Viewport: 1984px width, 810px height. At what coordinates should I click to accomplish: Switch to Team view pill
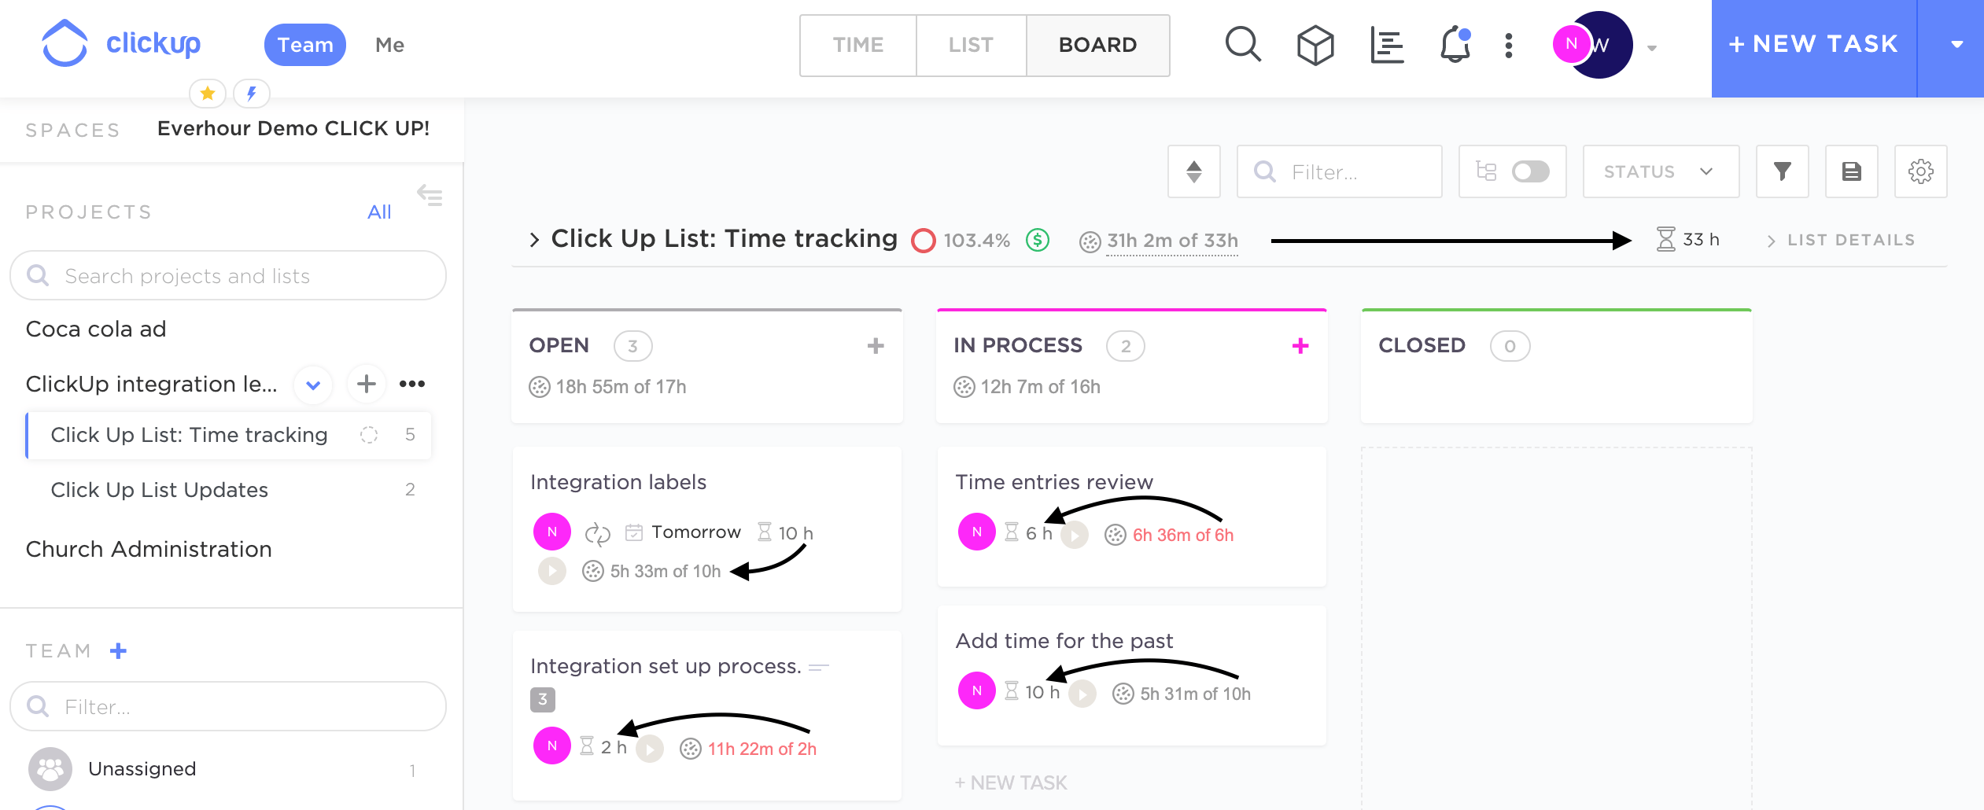(x=304, y=45)
